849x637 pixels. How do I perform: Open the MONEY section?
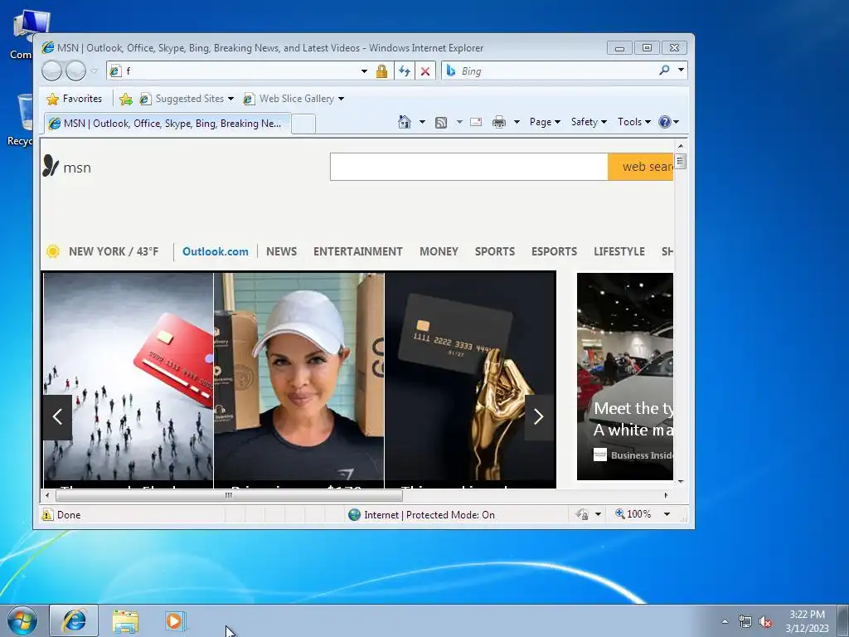click(439, 251)
